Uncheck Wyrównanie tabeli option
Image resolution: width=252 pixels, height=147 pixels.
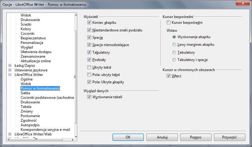pos(89,97)
